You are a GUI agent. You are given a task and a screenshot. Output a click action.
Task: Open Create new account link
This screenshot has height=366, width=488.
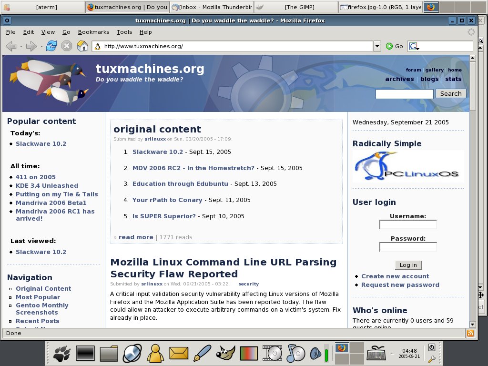coord(395,276)
